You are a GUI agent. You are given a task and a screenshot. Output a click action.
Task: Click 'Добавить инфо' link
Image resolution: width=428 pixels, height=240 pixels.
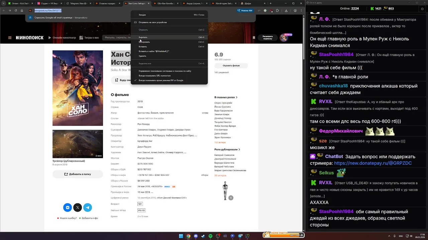click(89, 218)
